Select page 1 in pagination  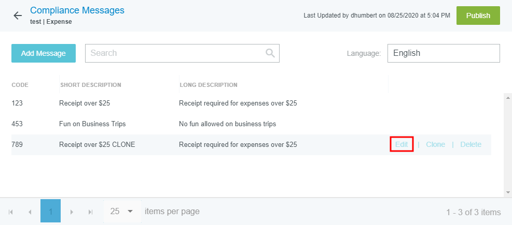click(50, 212)
